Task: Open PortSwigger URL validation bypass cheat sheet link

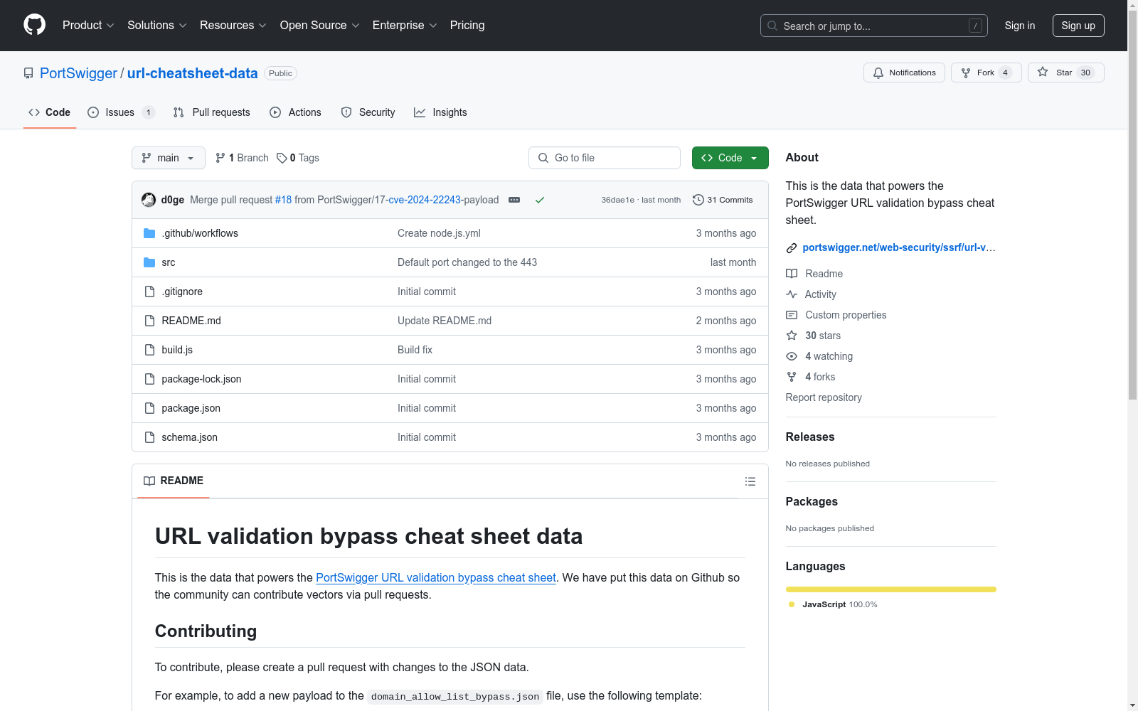Action: pyautogui.click(x=436, y=578)
